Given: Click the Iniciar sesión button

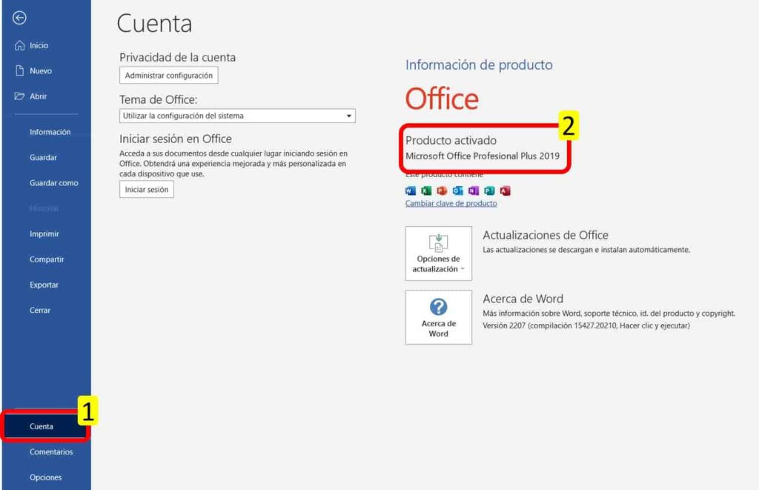Looking at the screenshot, I should tap(146, 190).
